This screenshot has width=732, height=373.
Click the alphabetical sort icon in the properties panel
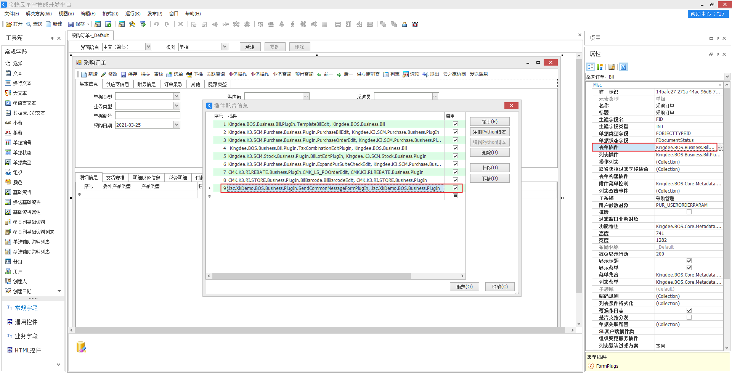(600, 67)
